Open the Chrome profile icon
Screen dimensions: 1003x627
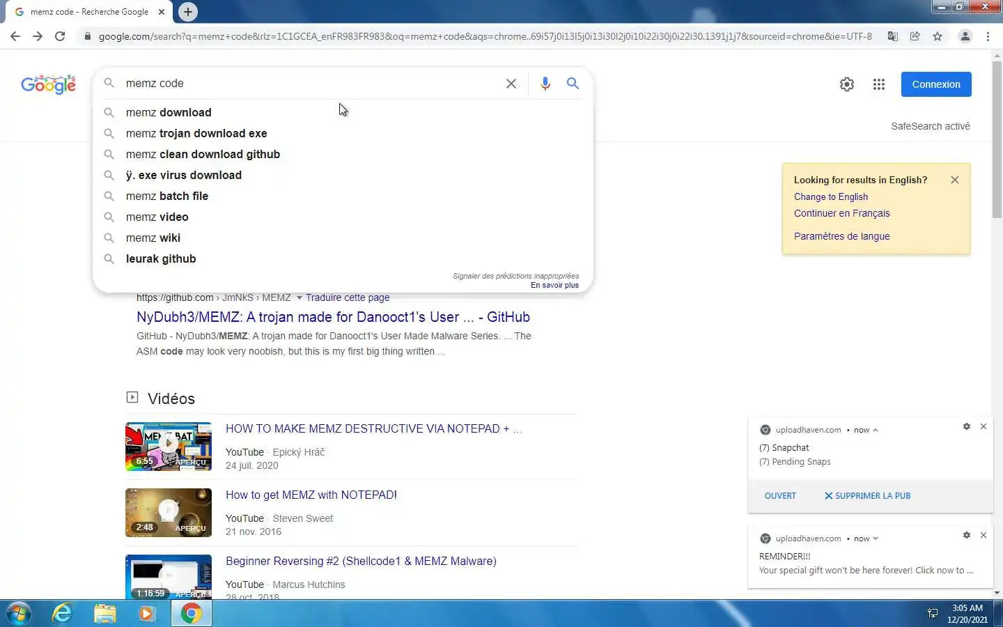pyautogui.click(x=965, y=36)
